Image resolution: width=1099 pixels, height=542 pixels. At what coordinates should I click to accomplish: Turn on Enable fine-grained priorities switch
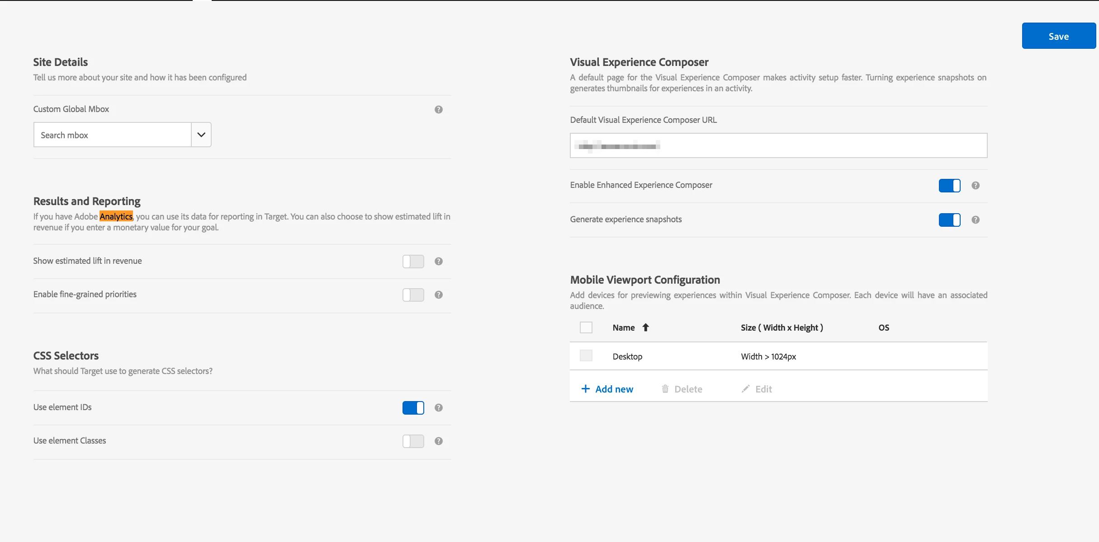pos(413,294)
